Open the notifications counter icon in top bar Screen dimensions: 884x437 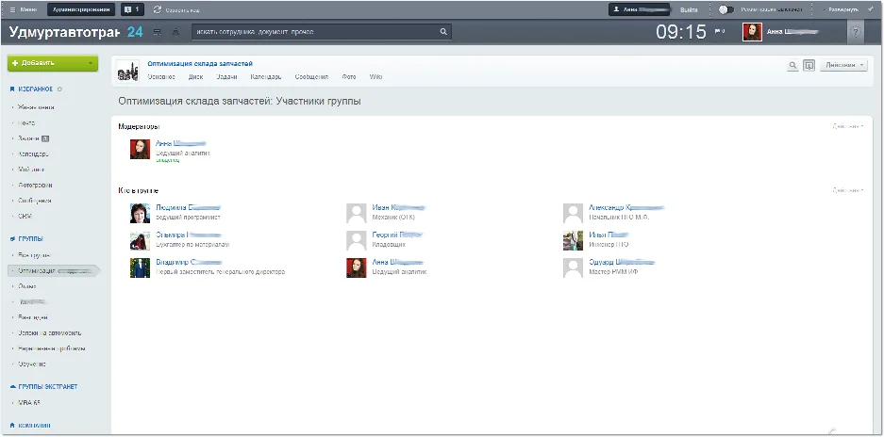click(x=131, y=8)
